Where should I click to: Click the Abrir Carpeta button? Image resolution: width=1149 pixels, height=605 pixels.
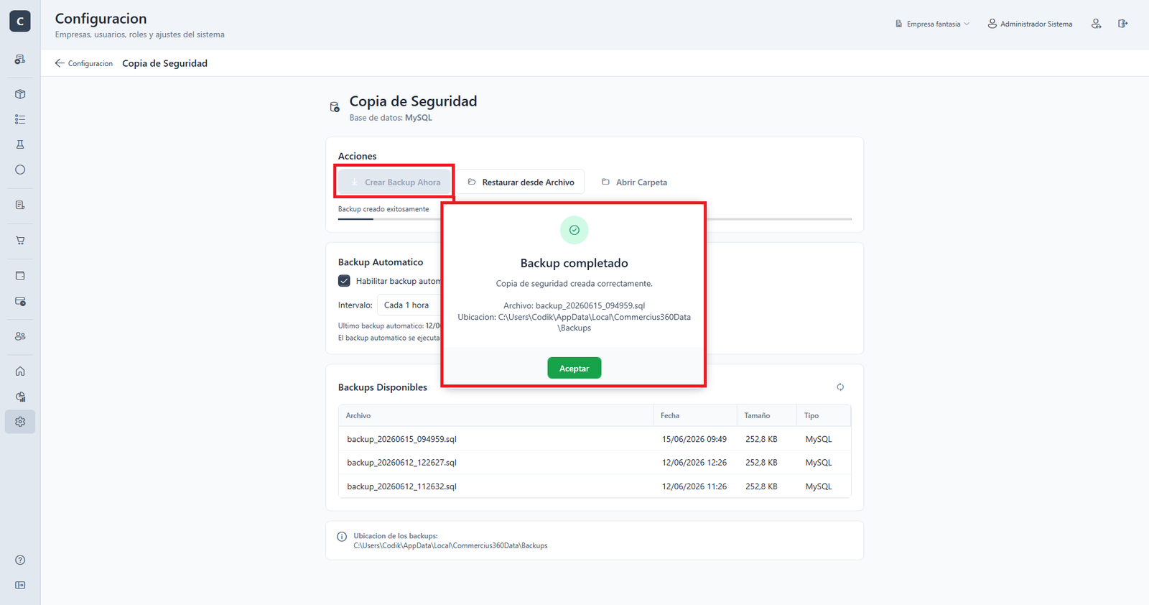(635, 183)
